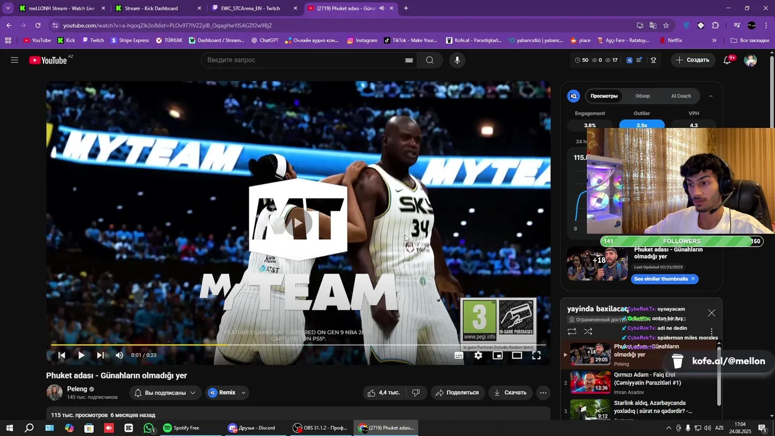The height and width of the screenshot is (436, 775).
Task: Open the YouTube hamburger guide menu
Action: [15, 60]
